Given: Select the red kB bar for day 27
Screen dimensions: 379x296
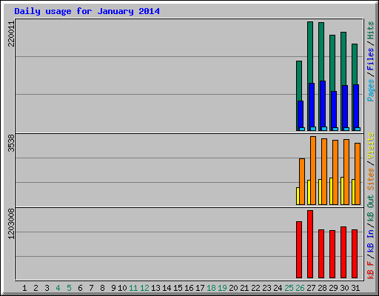Looking at the screenshot, I should click(310, 244).
